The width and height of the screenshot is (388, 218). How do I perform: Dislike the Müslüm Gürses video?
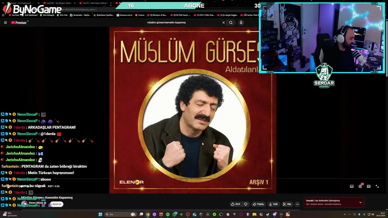pos(246,204)
